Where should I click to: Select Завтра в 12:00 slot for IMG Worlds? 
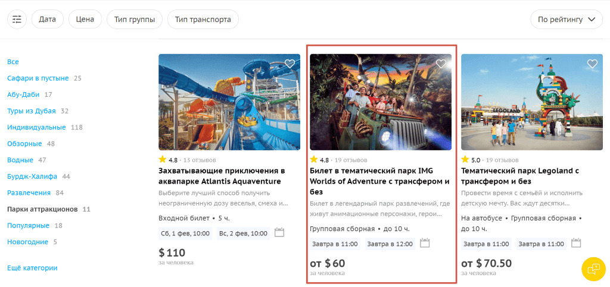click(390, 244)
